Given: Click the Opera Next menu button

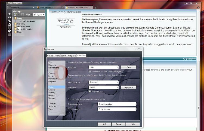Looking at the screenshot, I should (15, 3).
